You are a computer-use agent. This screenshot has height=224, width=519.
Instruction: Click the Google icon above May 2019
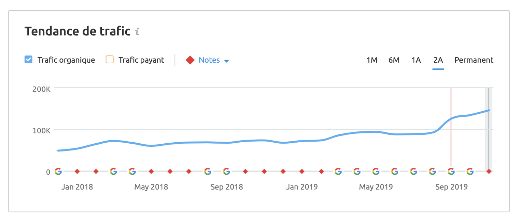376,171
